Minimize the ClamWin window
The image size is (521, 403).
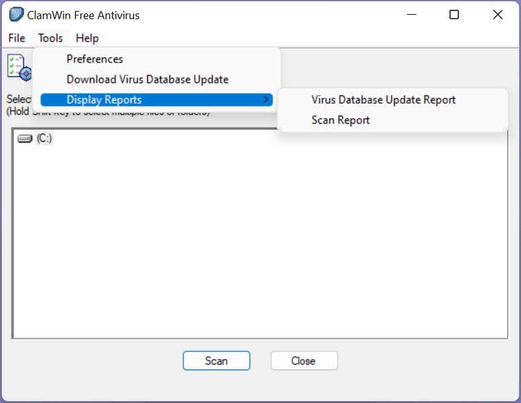[x=410, y=14]
